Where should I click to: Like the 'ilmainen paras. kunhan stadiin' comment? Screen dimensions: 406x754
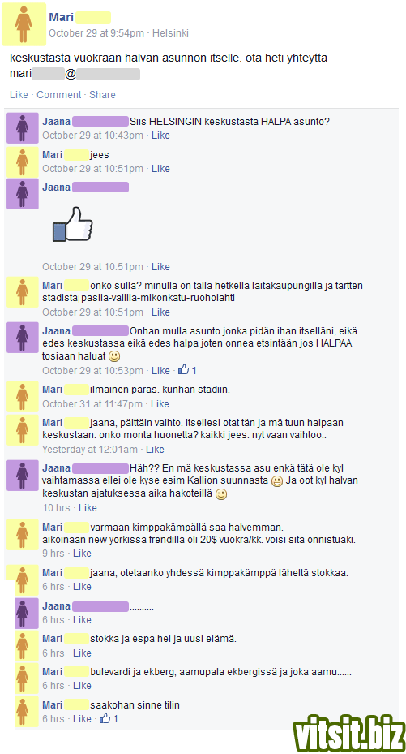click(x=160, y=404)
